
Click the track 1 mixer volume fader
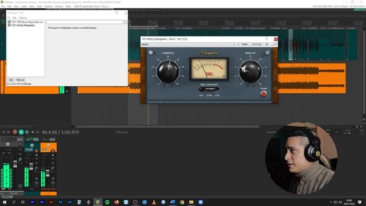(x=31, y=167)
